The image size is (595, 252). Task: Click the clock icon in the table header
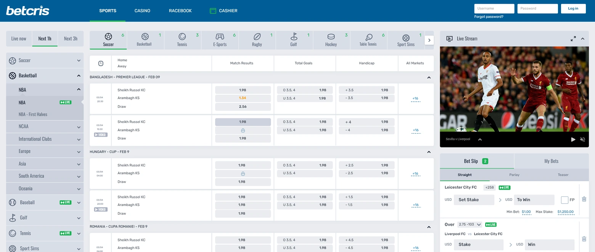(101, 63)
